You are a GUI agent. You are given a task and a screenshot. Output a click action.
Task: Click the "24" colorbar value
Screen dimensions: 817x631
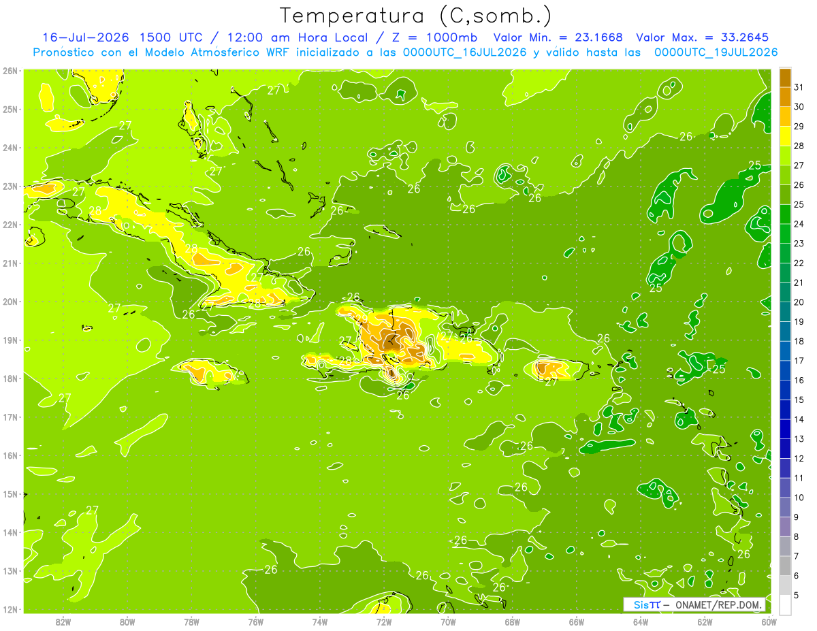point(799,224)
